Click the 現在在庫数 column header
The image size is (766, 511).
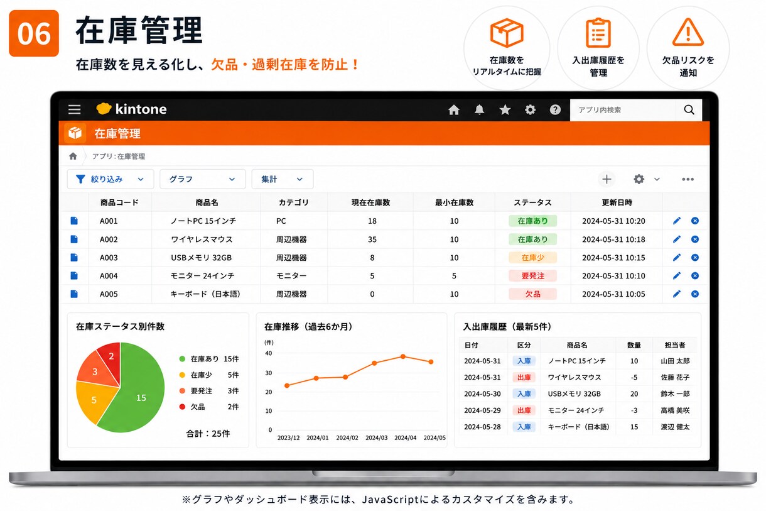[x=370, y=202]
